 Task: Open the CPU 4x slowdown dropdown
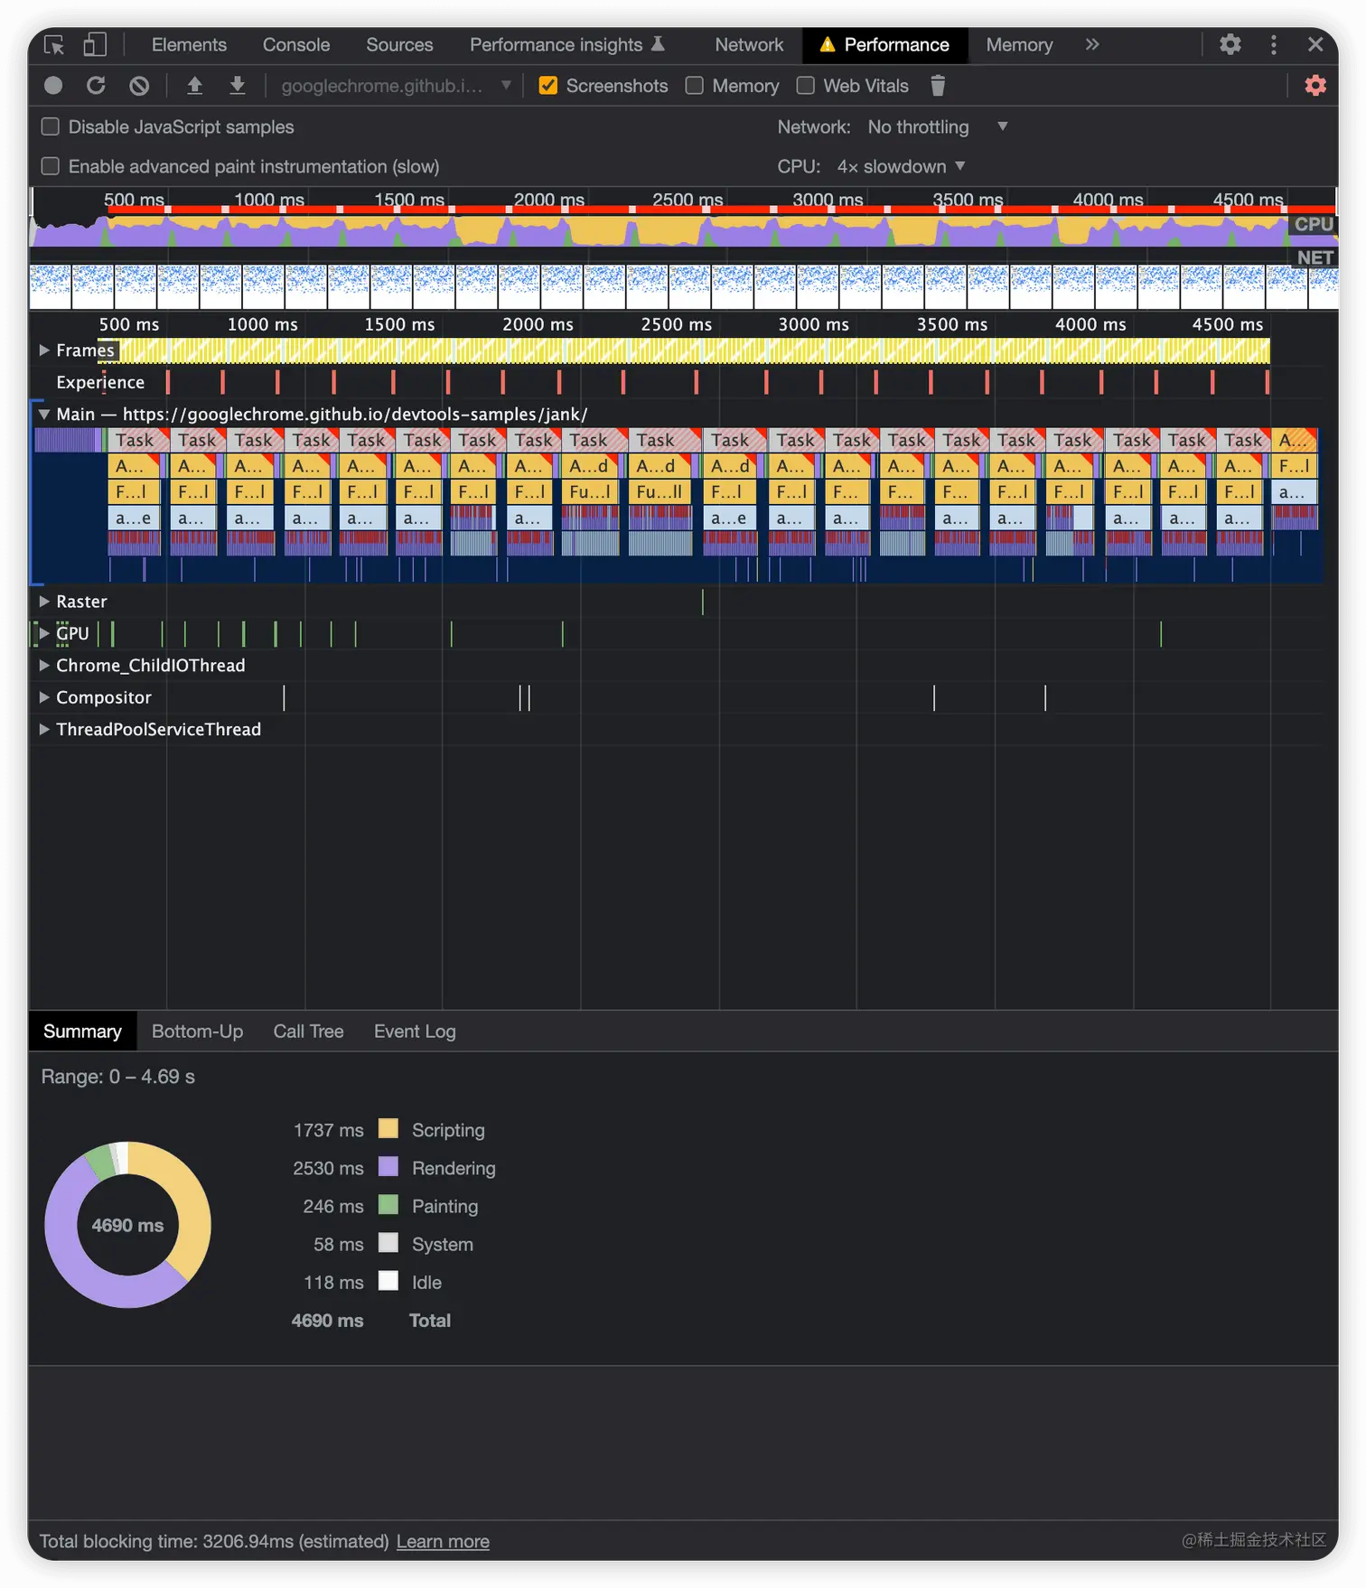(x=901, y=167)
